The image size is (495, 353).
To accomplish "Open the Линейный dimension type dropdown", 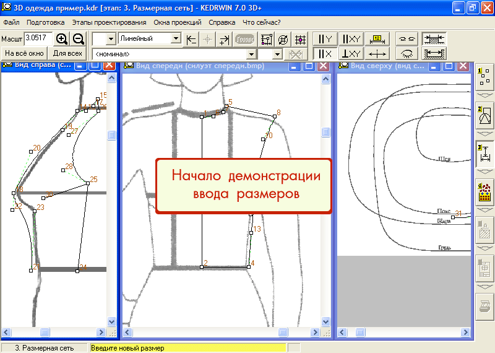I will pos(176,38).
